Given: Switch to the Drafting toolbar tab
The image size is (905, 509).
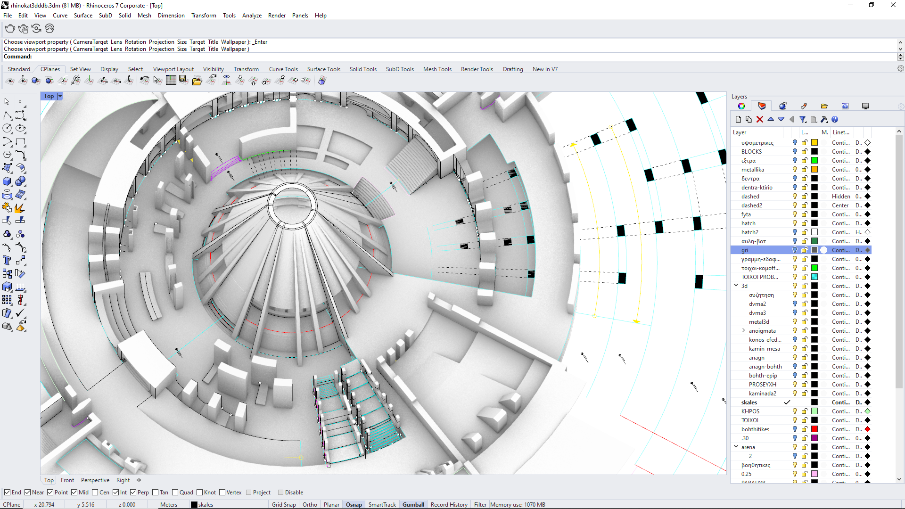Looking at the screenshot, I should (x=513, y=69).
